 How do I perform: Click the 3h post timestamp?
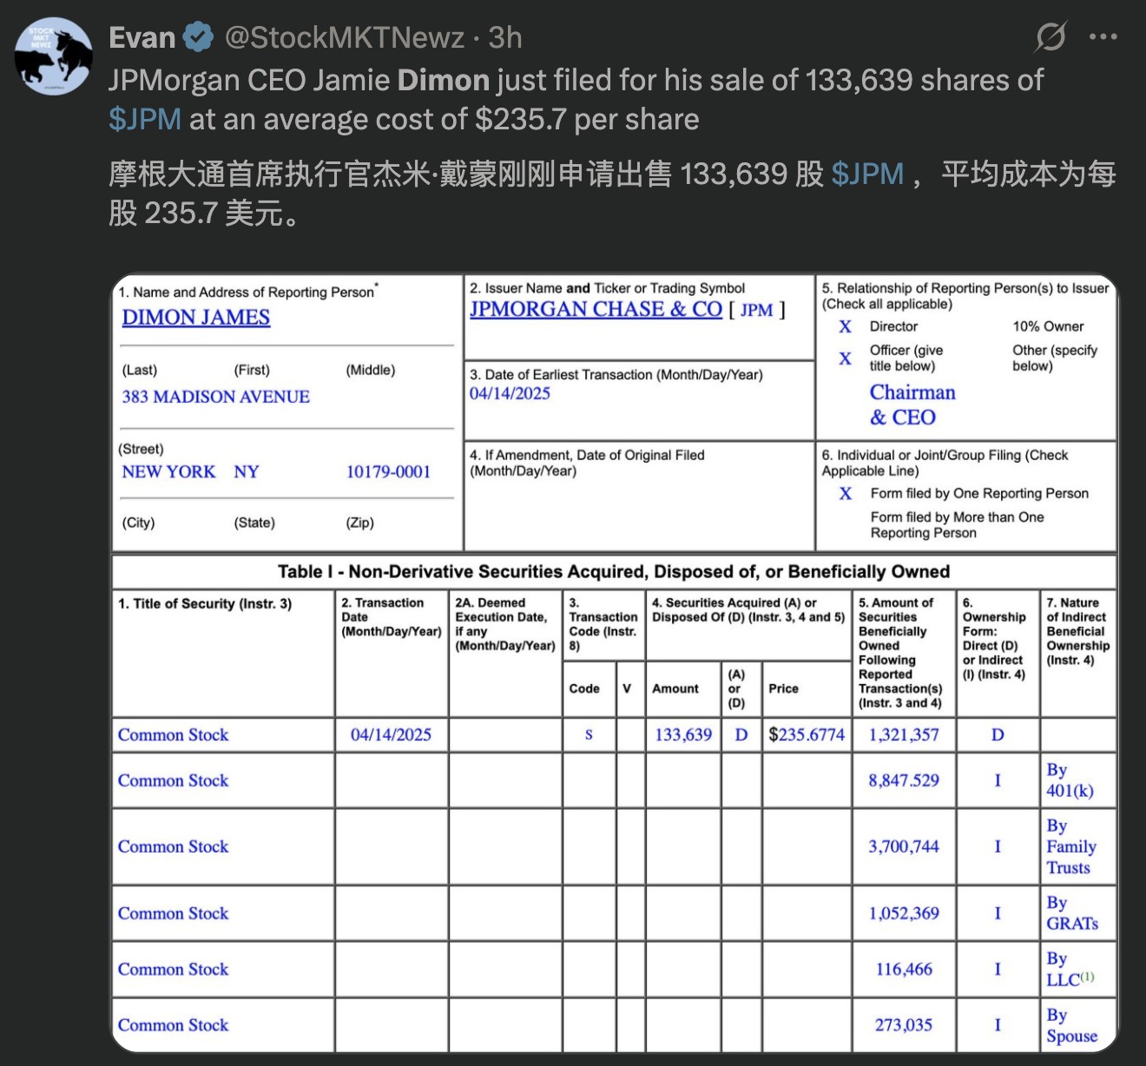(x=505, y=37)
